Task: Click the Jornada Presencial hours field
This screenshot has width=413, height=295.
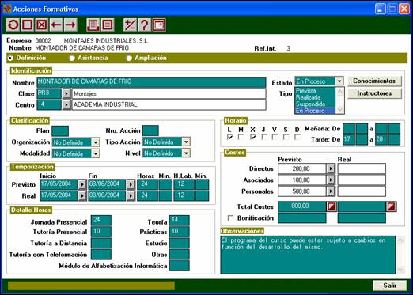Action: click(x=101, y=221)
